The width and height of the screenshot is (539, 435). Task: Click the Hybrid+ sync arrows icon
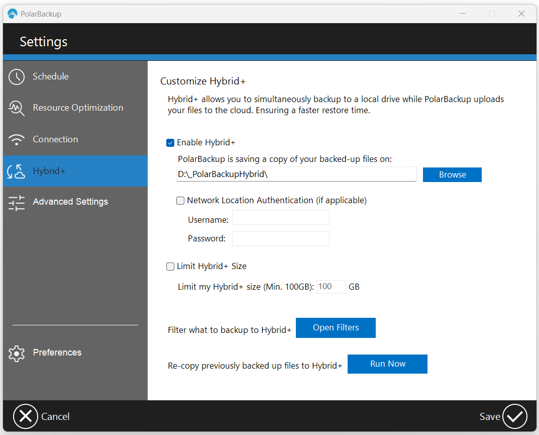click(16, 171)
